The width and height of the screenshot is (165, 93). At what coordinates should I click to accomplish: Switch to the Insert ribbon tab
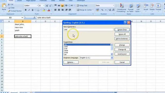[20, 1]
